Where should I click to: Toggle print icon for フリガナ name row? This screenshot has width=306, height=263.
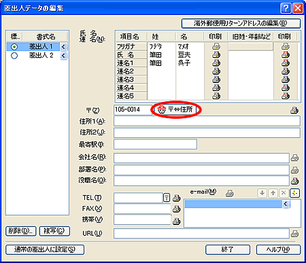click(216, 46)
